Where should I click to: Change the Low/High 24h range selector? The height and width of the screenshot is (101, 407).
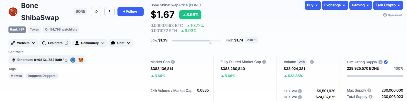[x=251, y=40]
